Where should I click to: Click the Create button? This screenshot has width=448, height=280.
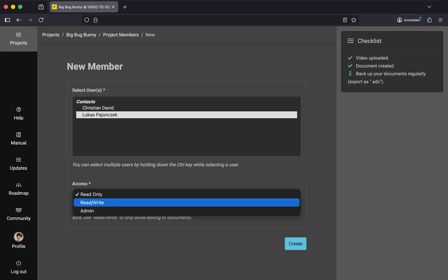295,244
